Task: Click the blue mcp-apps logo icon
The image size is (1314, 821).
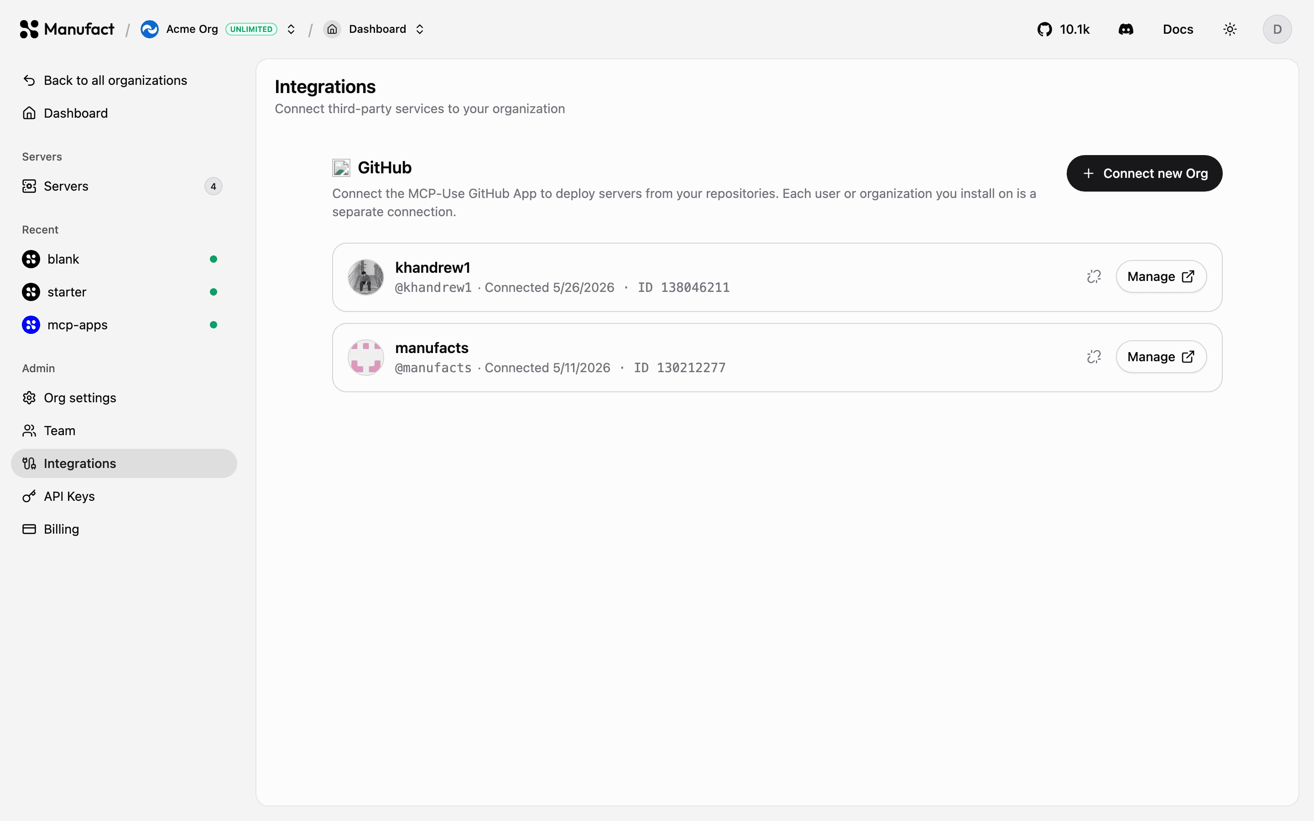Action: pos(31,325)
